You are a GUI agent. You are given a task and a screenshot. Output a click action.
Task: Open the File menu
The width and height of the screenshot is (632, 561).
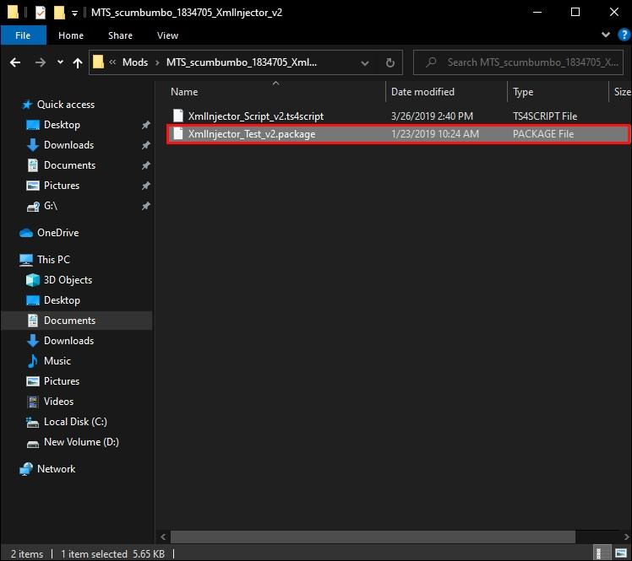click(23, 35)
